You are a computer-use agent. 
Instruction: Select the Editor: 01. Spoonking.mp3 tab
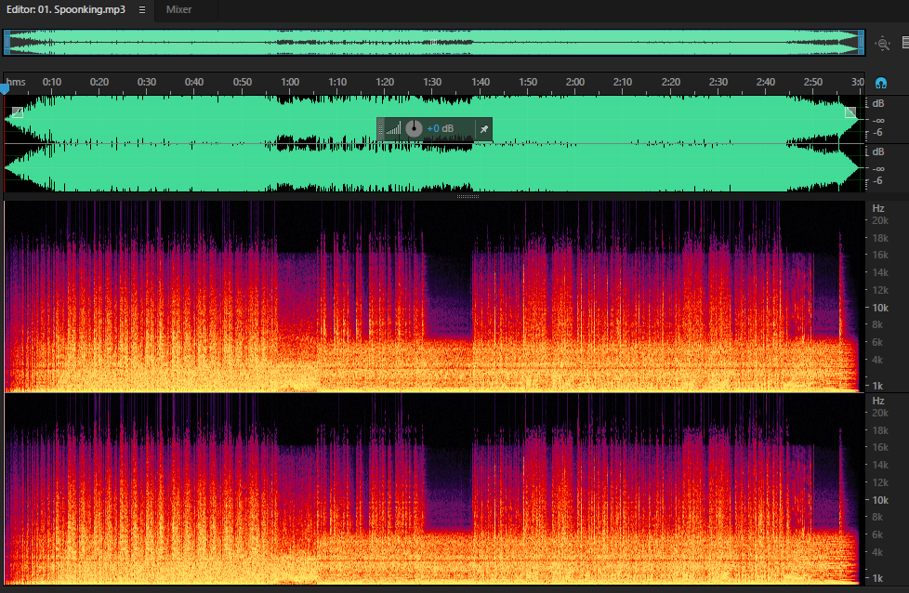point(65,10)
